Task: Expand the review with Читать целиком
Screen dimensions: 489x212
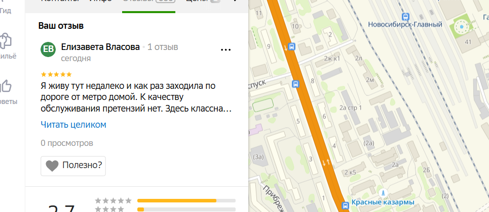Action: pyautogui.click(x=73, y=125)
